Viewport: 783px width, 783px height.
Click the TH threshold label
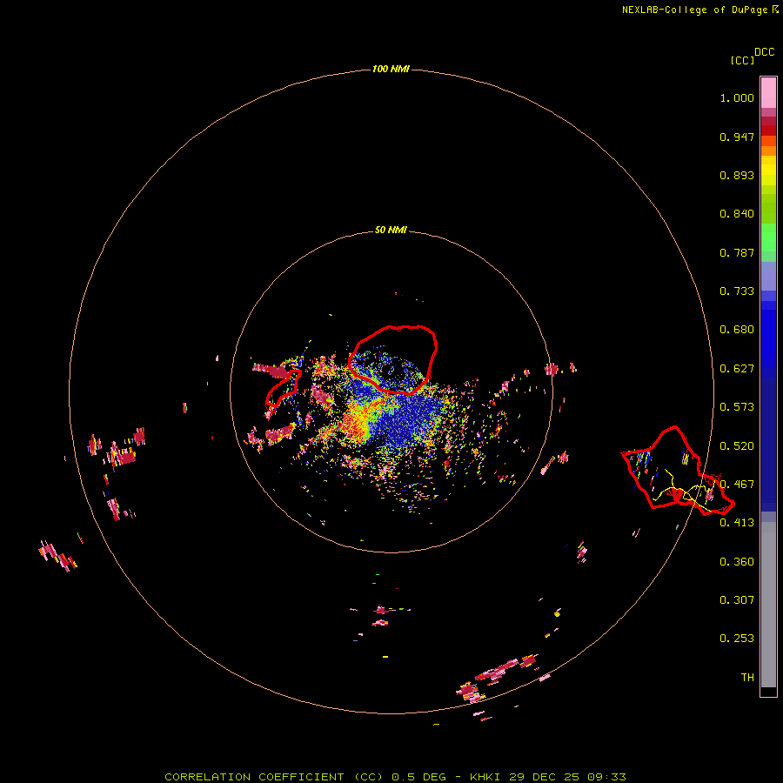pyautogui.click(x=747, y=678)
